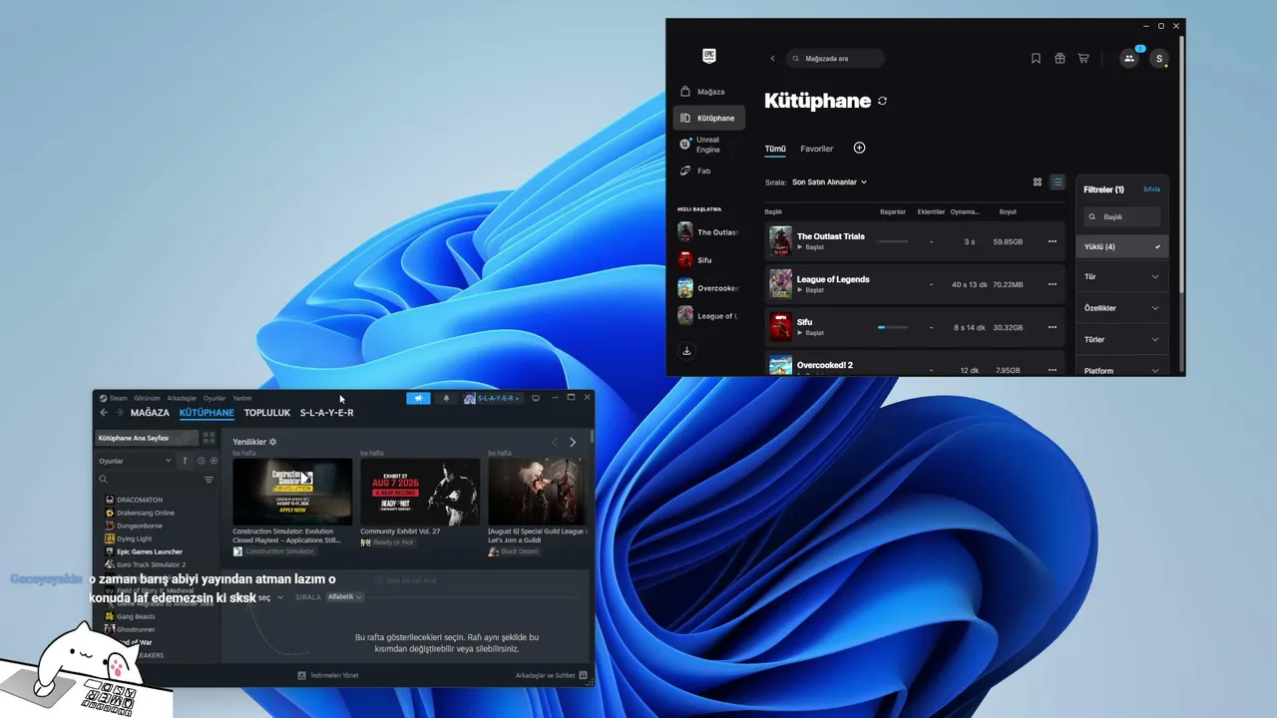The image size is (1277, 718).
Task: Open Epic account profile avatar S
Action: (1158, 59)
